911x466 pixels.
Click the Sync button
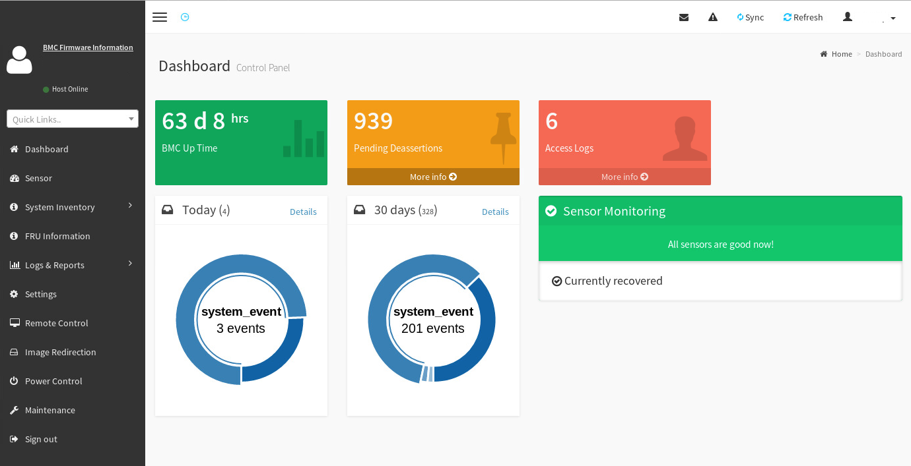751,17
